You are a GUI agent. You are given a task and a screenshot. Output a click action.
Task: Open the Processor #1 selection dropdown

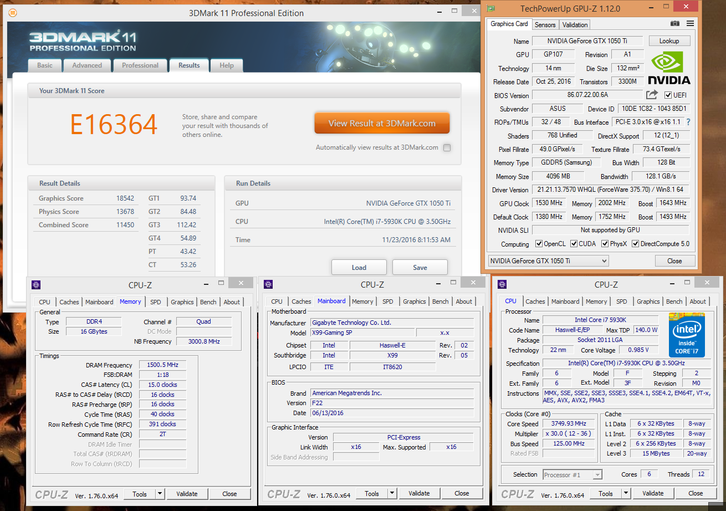[572, 474]
